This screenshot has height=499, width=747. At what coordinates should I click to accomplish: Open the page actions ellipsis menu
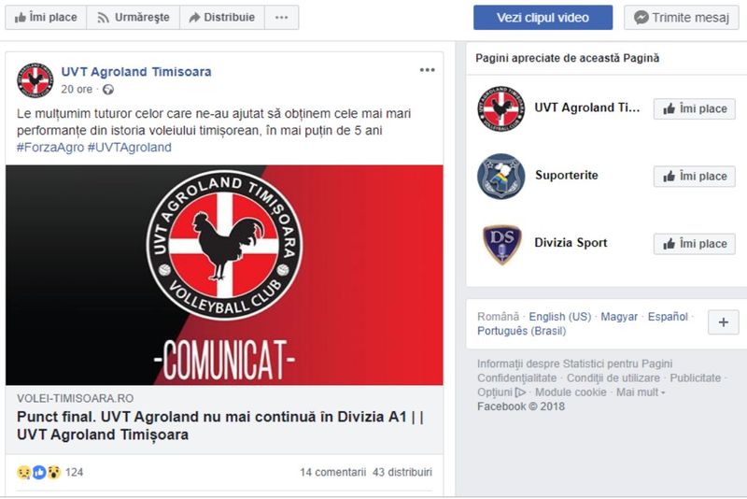[x=282, y=18]
